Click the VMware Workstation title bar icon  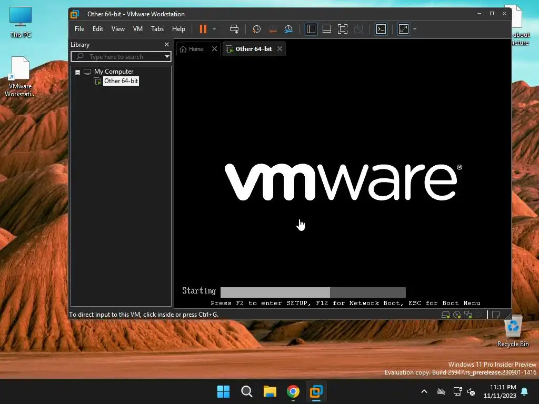coord(75,14)
